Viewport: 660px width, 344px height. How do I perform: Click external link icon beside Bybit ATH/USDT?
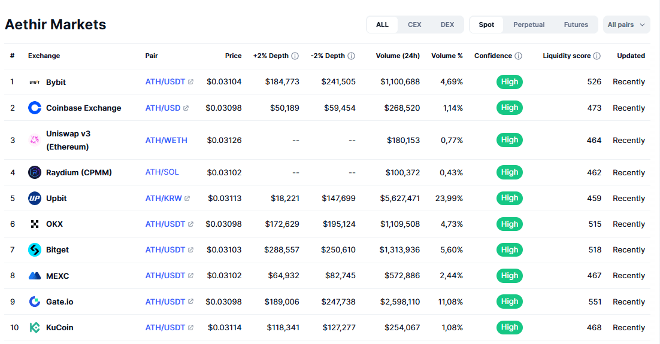[x=190, y=82]
